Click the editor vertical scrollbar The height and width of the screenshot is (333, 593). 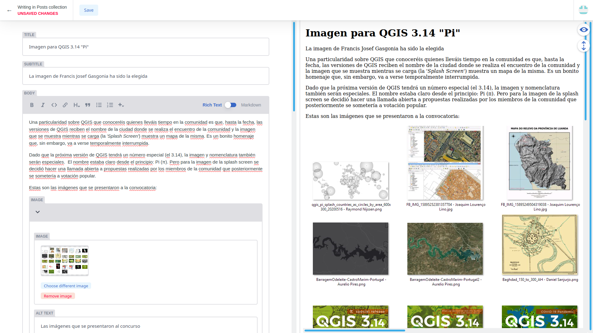294,66
